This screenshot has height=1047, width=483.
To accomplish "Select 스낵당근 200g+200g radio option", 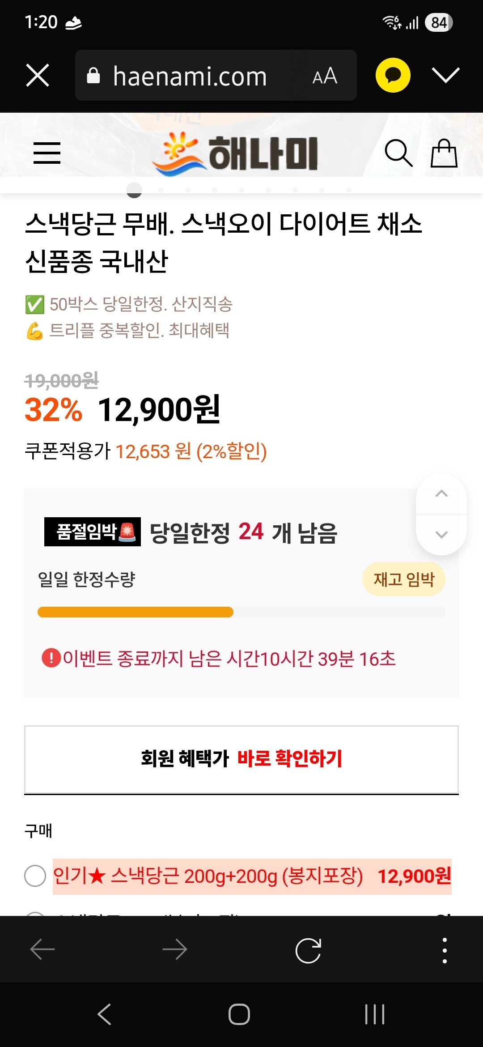I will pos(35,876).
